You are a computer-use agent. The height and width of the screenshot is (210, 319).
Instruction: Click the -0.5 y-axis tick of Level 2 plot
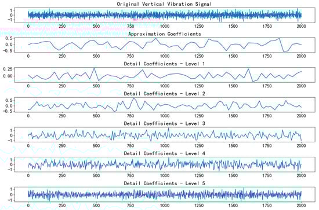(8, 111)
